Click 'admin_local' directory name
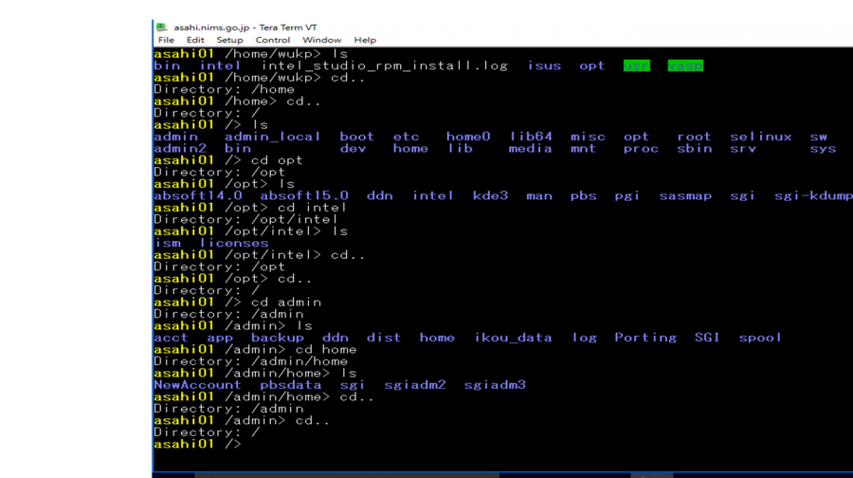Viewport: 853px width, 478px height. pyautogui.click(x=273, y=137)
